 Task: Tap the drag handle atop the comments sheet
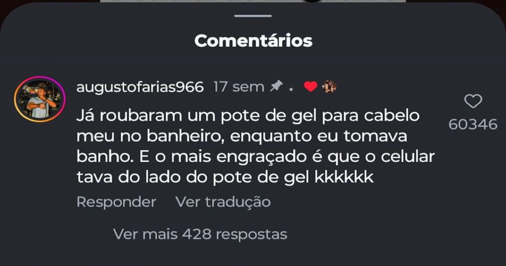tap(253, 16)
